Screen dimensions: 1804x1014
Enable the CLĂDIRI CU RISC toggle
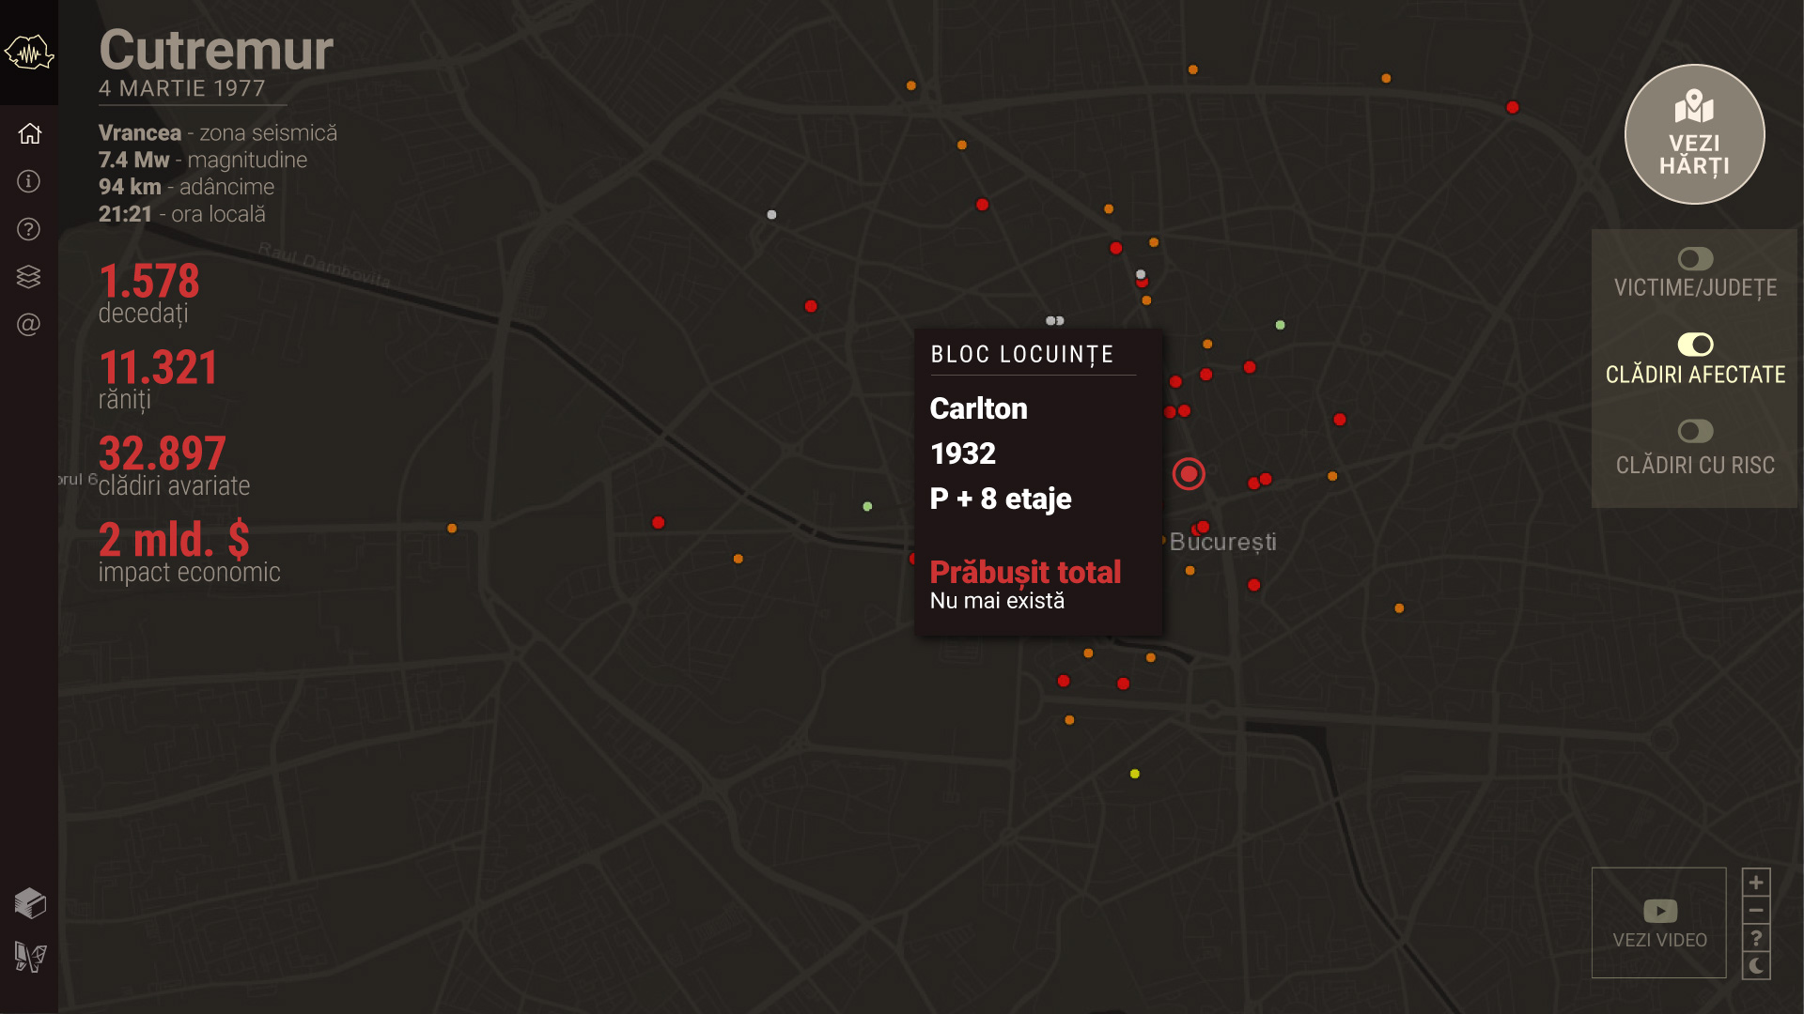pos(1695,431)
